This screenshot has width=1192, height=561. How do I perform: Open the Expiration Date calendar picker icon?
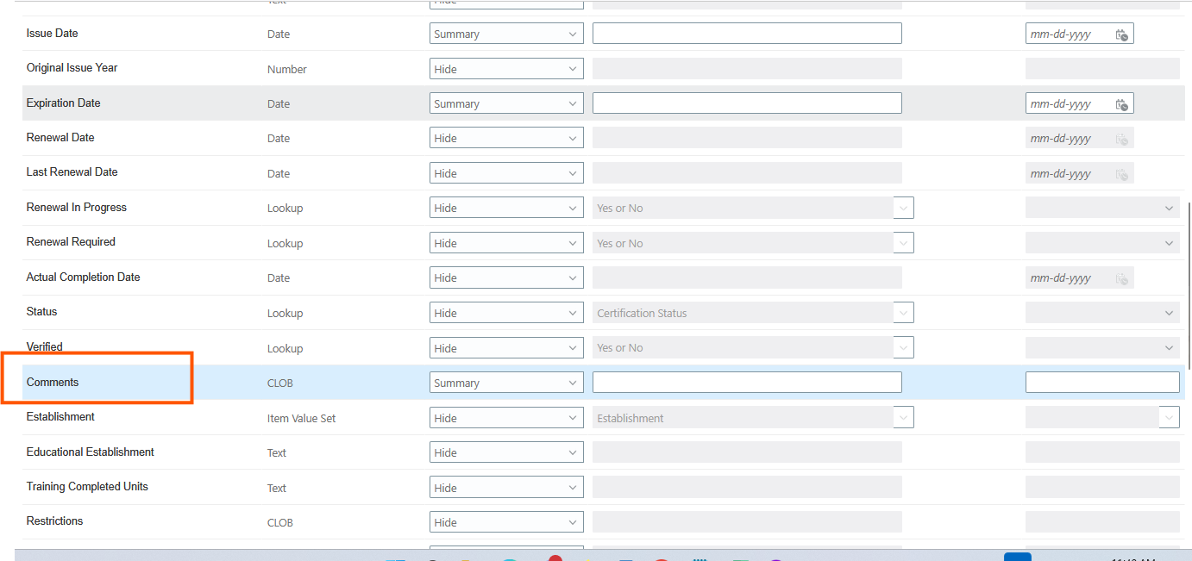1121,104
